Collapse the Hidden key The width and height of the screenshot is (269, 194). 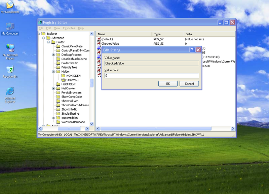(x=53, y=72)
